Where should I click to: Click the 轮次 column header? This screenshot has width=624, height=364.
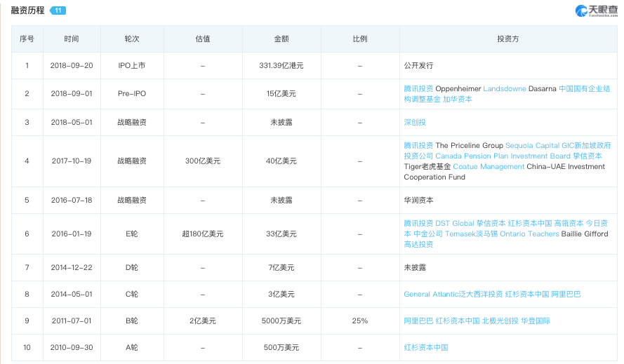(132, 39)
